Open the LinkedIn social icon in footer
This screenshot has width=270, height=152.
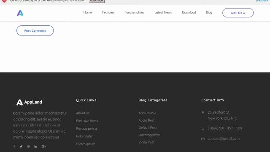(x=35, y=147)
